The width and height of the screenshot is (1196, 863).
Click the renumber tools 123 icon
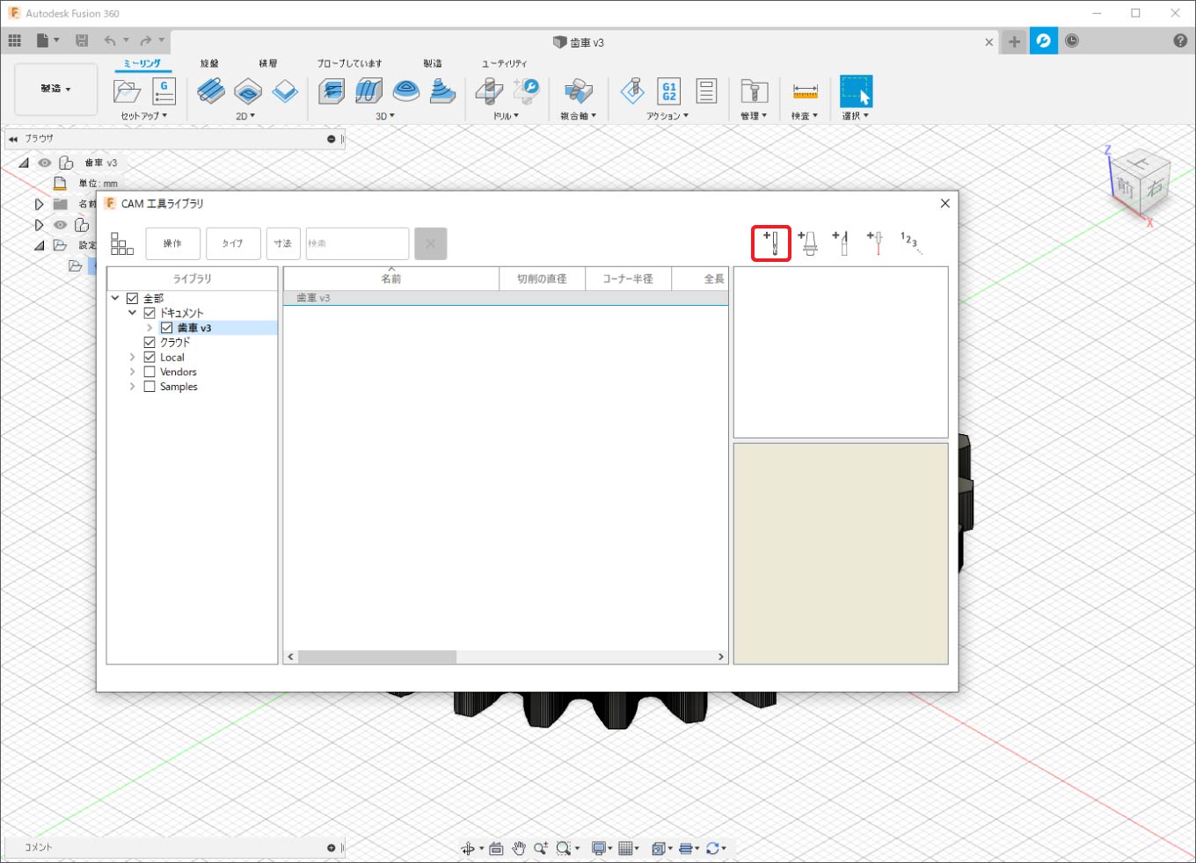pos(909,242)
